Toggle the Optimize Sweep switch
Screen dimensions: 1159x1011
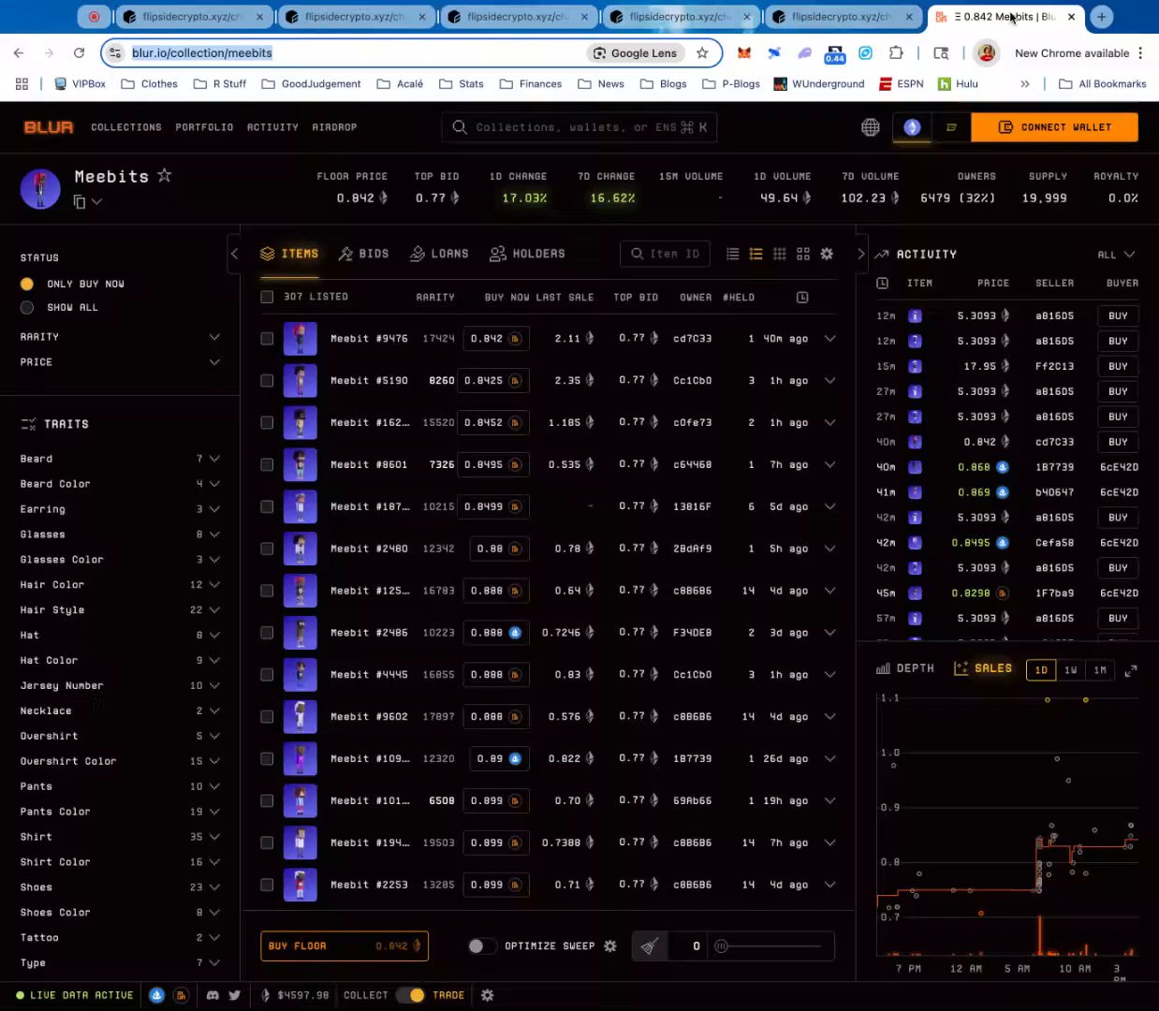(x=482, y=946)
